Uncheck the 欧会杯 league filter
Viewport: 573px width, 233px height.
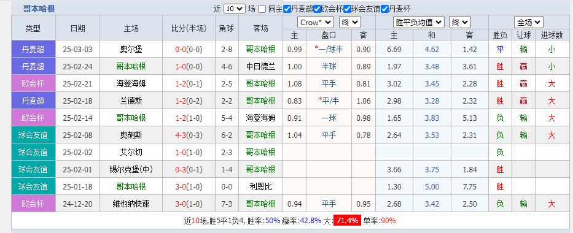(317, 9)
